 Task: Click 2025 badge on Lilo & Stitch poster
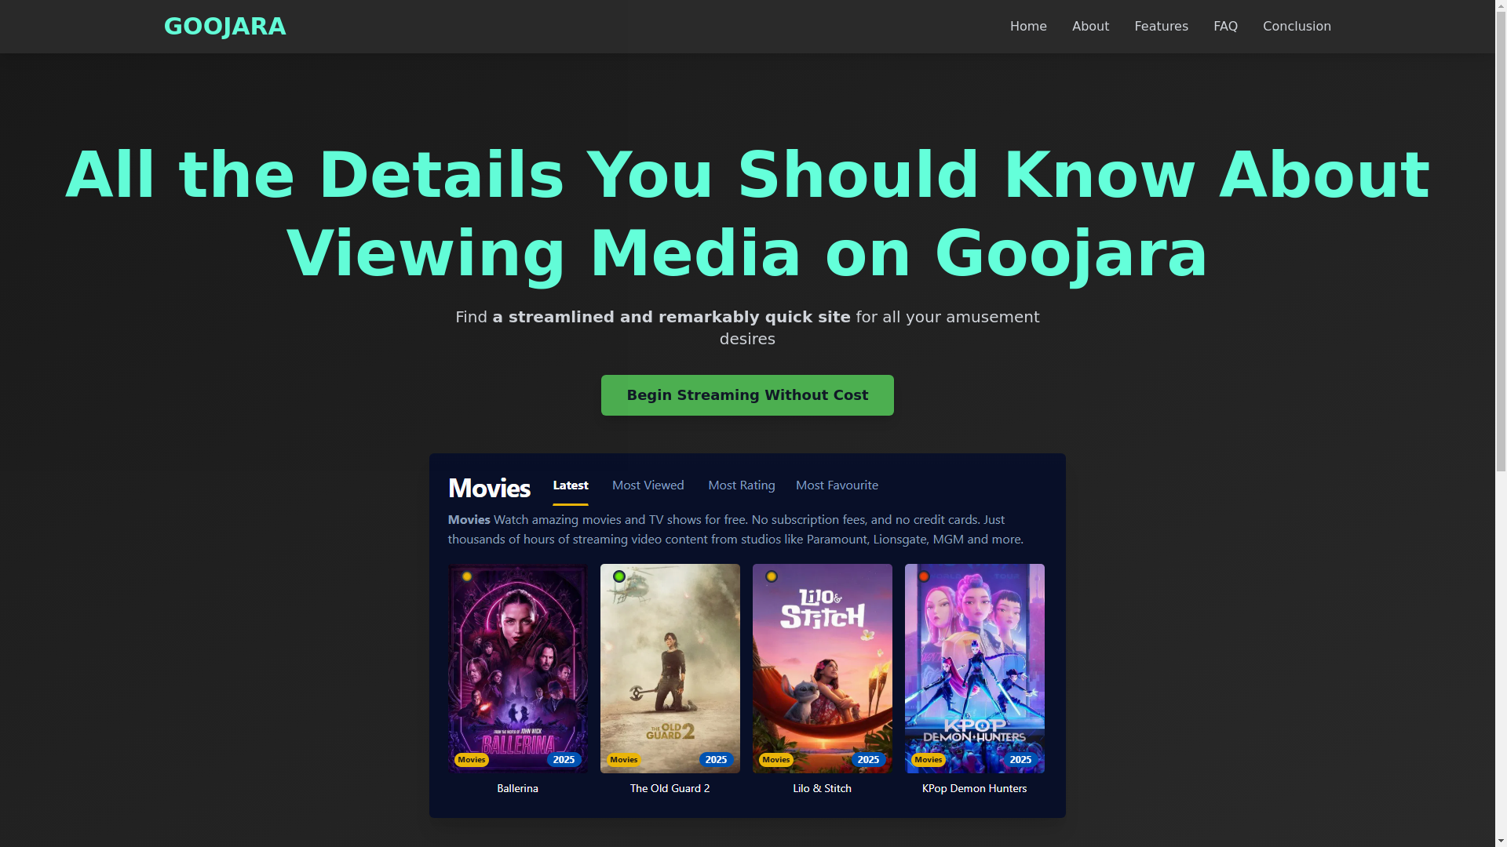869,759
